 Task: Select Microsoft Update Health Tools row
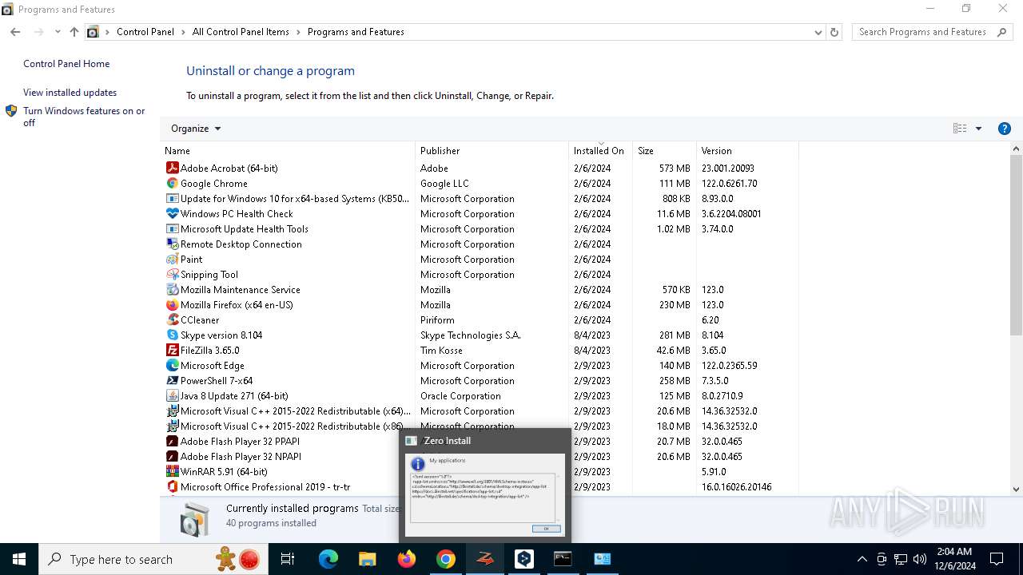(480, 228)
